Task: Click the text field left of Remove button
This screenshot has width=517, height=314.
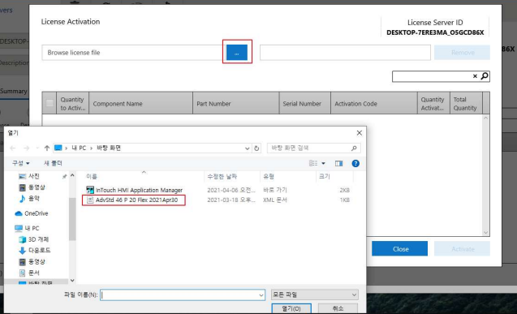Action: (345, 53)
